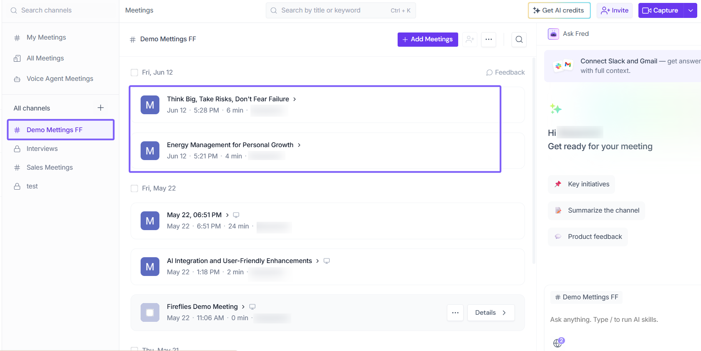Click the M avatar of Think Big meeting
This screenshot has height=351, width=701.
coord(150,105)
